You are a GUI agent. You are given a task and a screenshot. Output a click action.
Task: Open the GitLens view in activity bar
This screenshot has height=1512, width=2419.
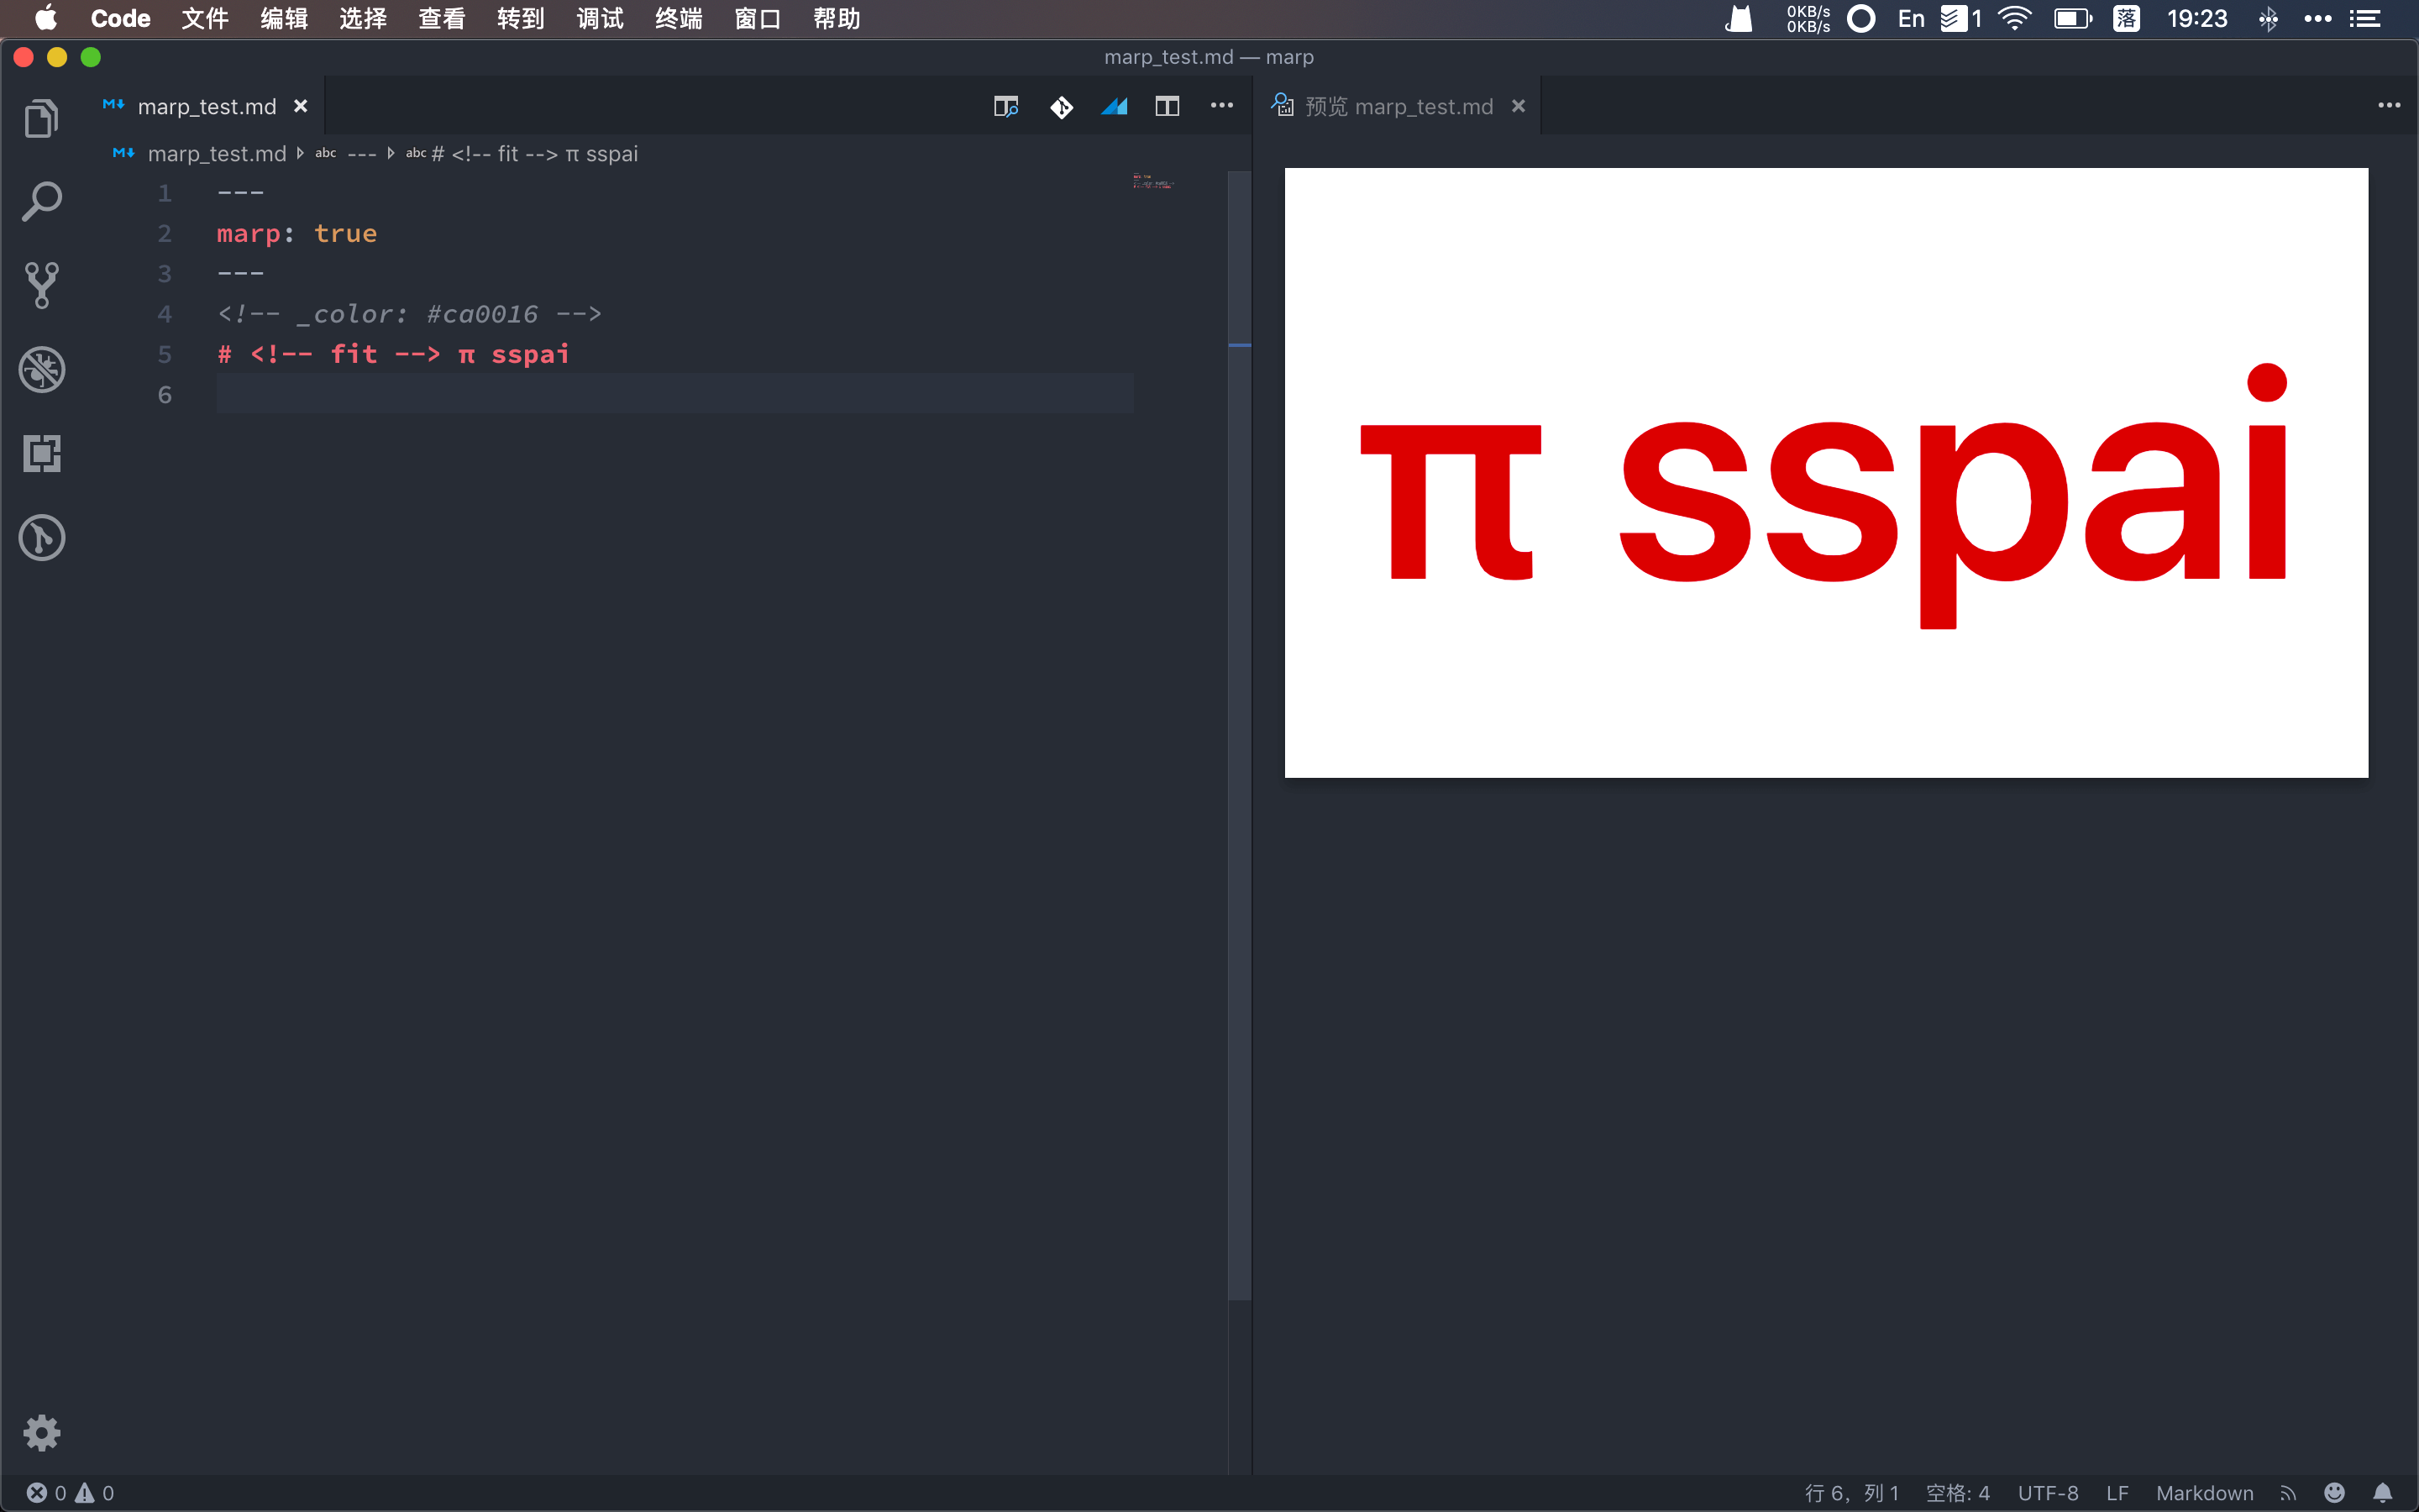41,538
